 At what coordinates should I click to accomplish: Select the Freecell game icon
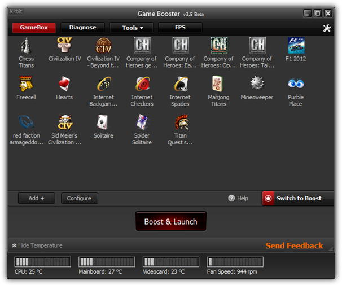point(26,84)
